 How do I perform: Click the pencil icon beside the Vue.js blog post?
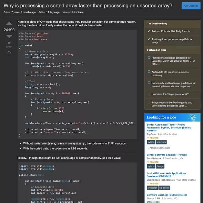coord(149,39)
